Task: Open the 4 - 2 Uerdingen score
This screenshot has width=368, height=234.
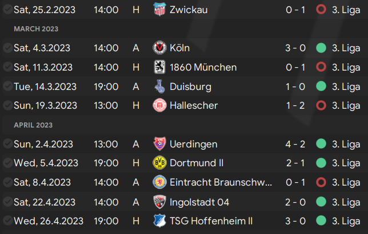Action: click(x=295, y=144)
